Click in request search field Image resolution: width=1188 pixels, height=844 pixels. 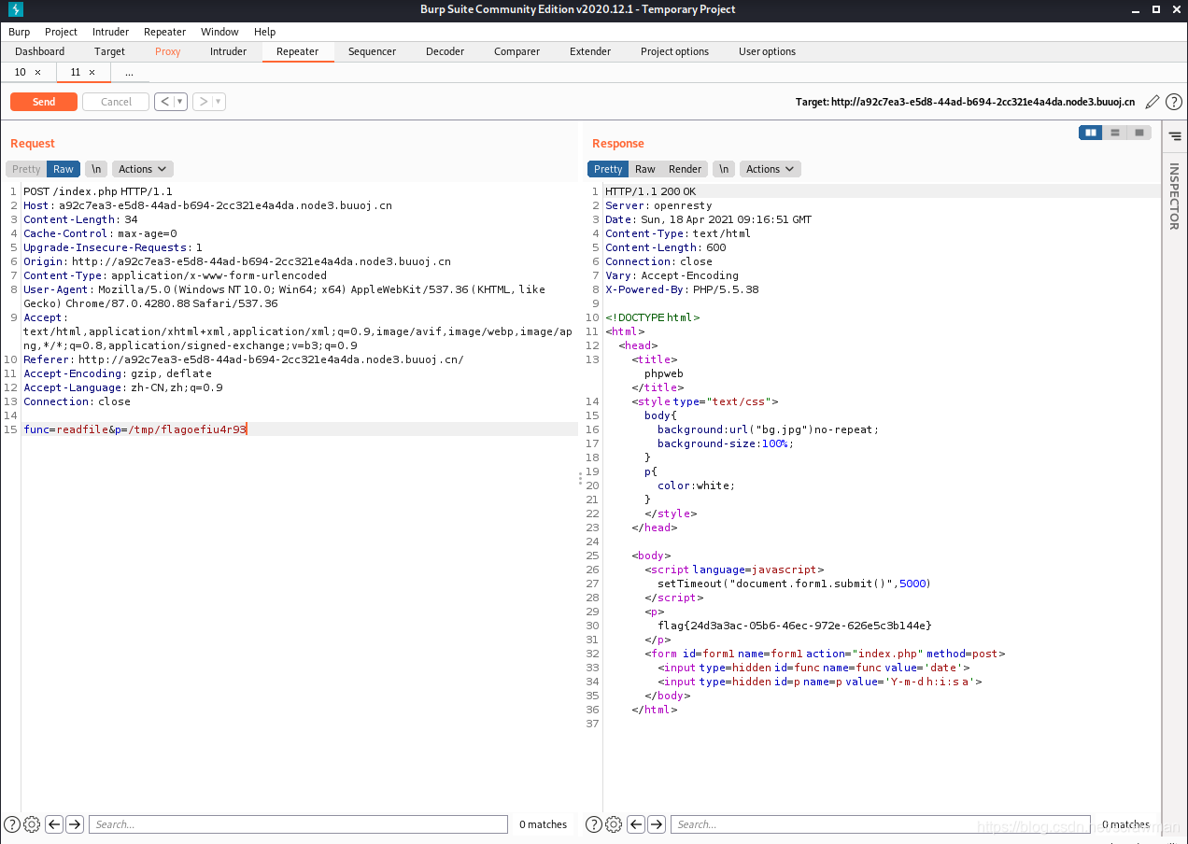pos(298,824)
